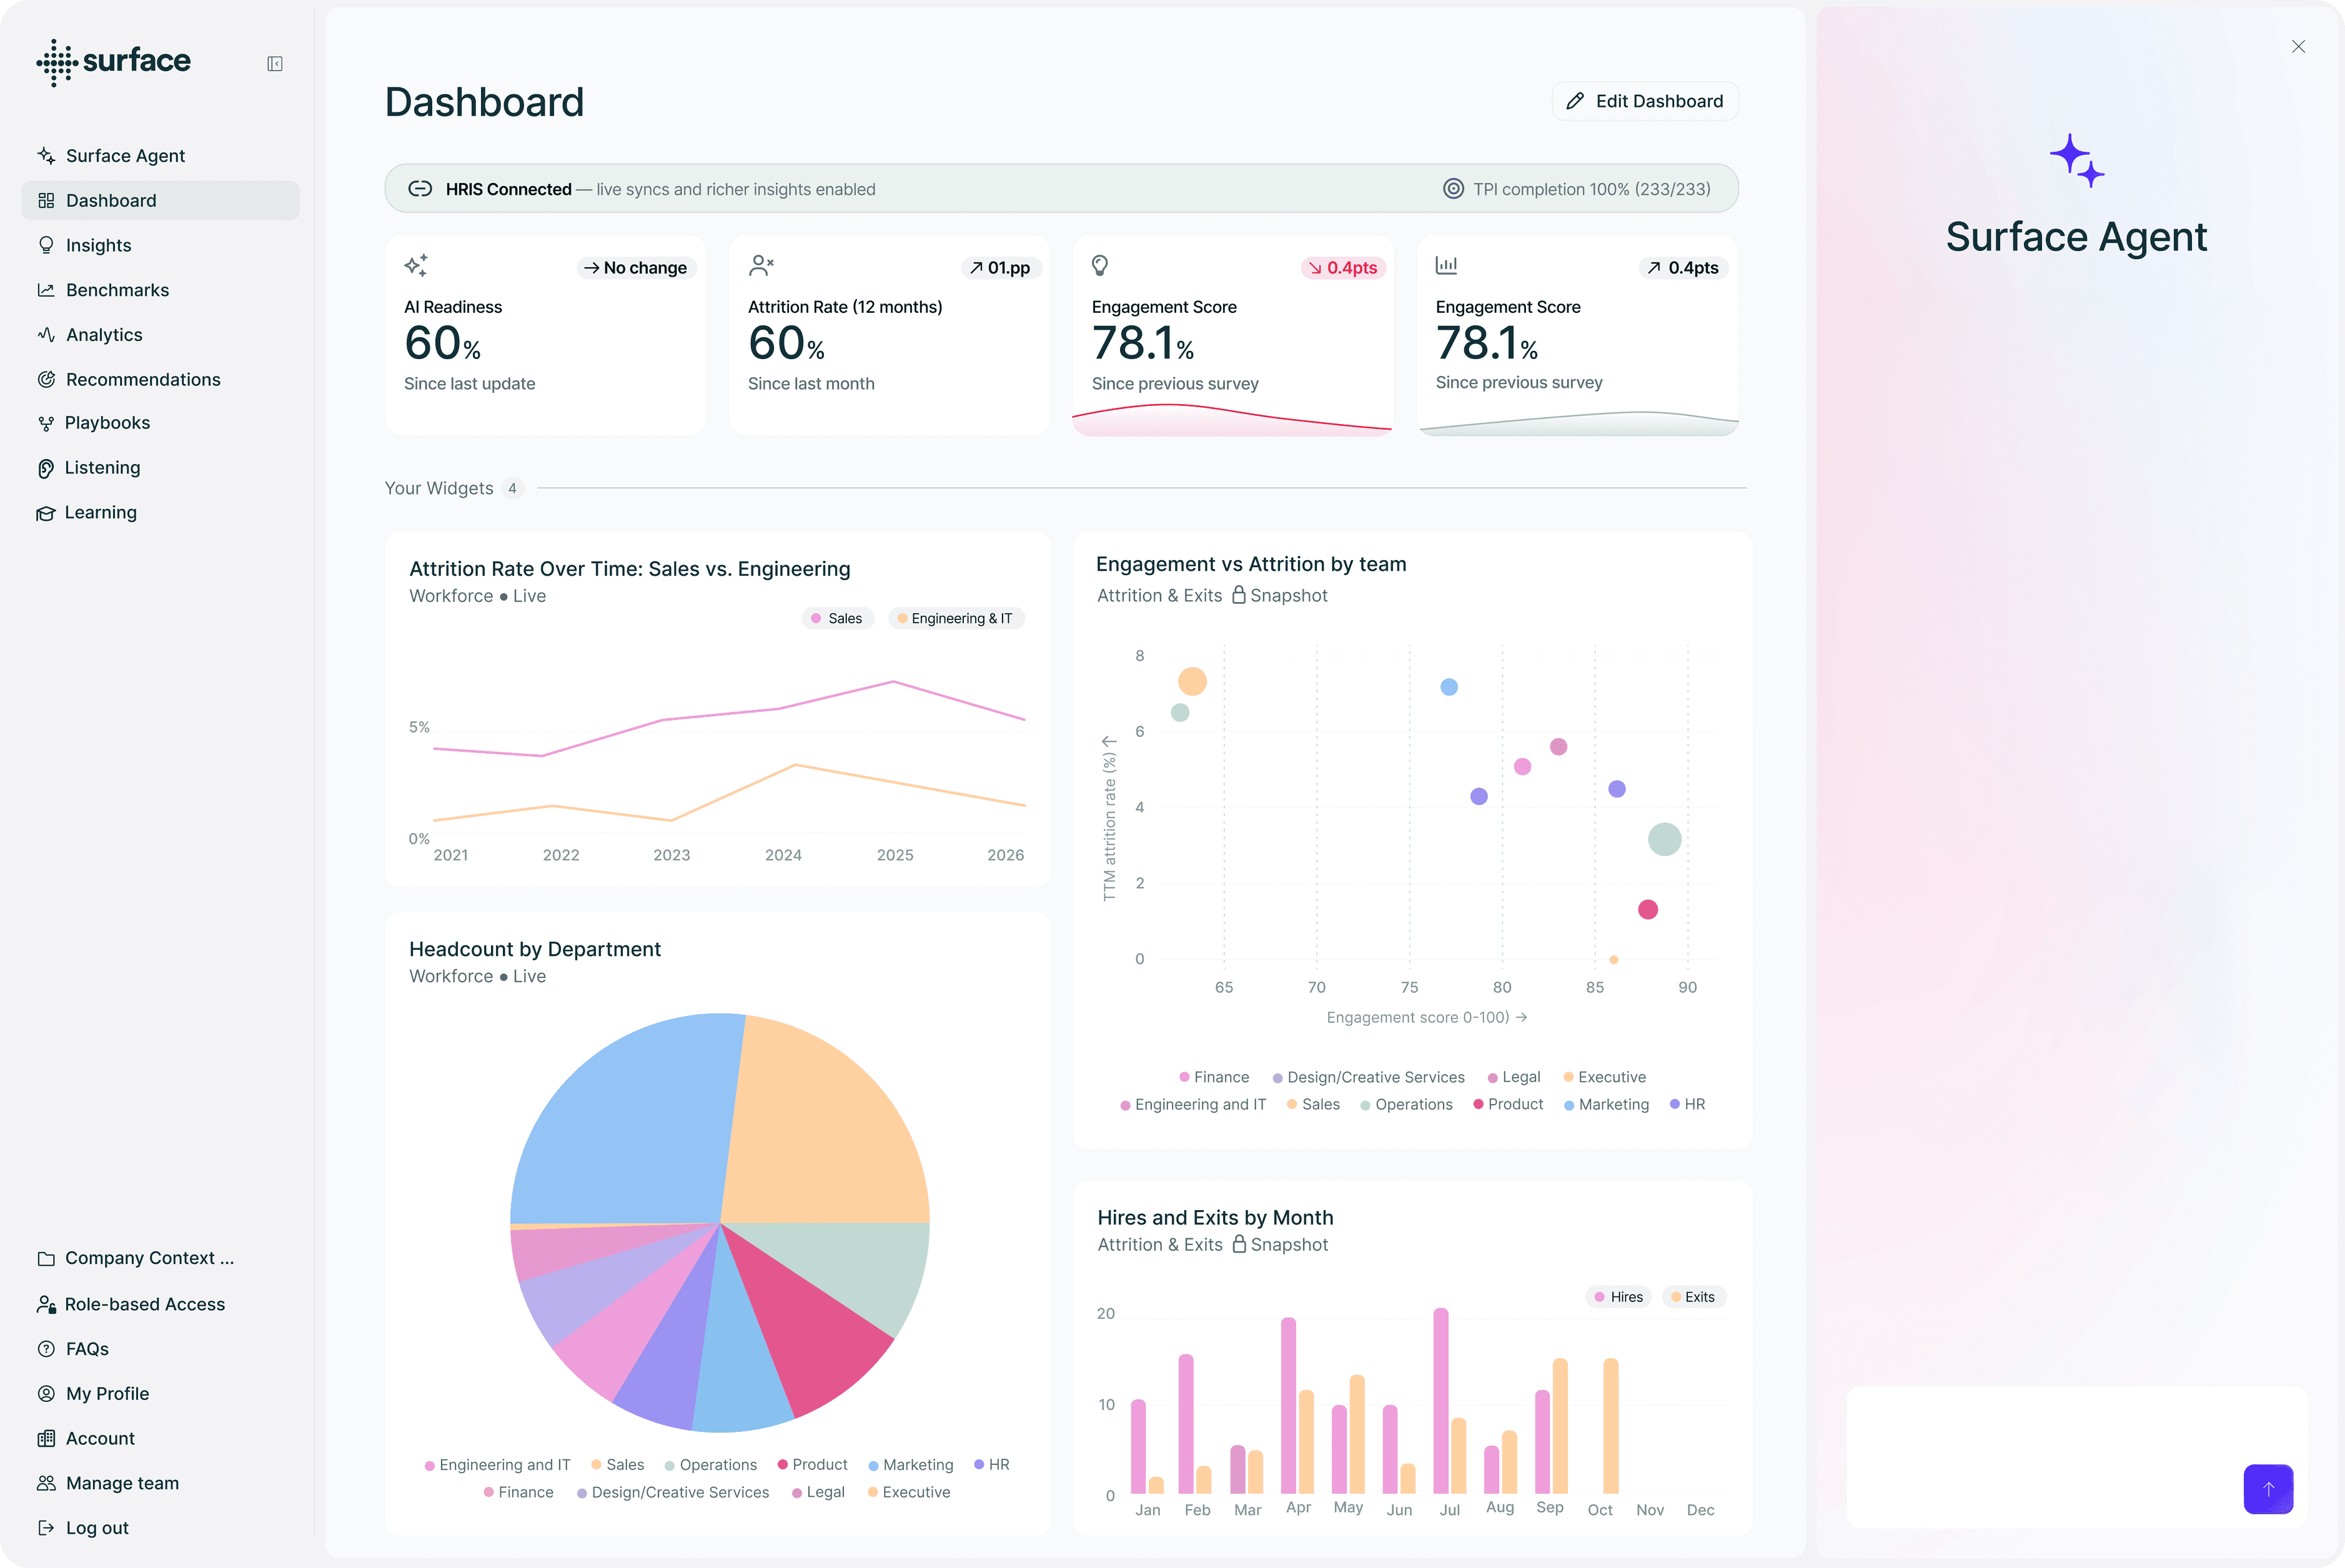This screenshot has width=2345, height=1568.
Task: Click the Log out arrow icon
Action: coord(46,1528)
